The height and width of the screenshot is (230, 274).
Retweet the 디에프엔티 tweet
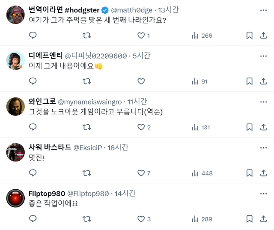pos(86,81)
